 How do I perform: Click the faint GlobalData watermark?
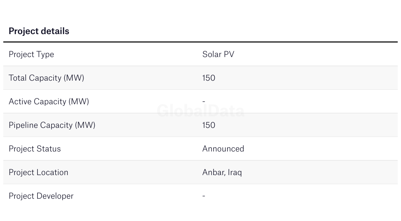coord(200,111)
